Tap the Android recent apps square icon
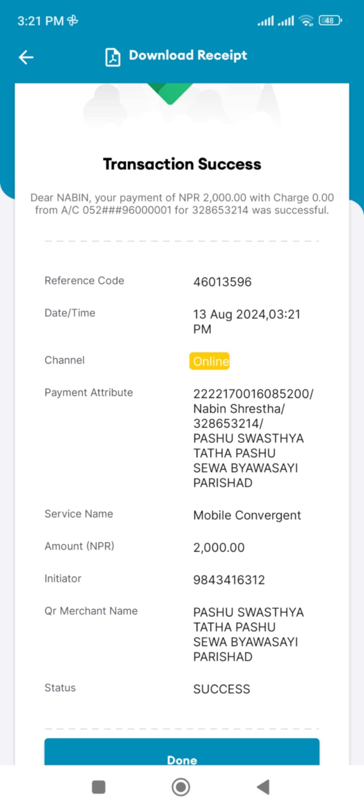The width and height of the screenshot is (364, 809). 98,787
